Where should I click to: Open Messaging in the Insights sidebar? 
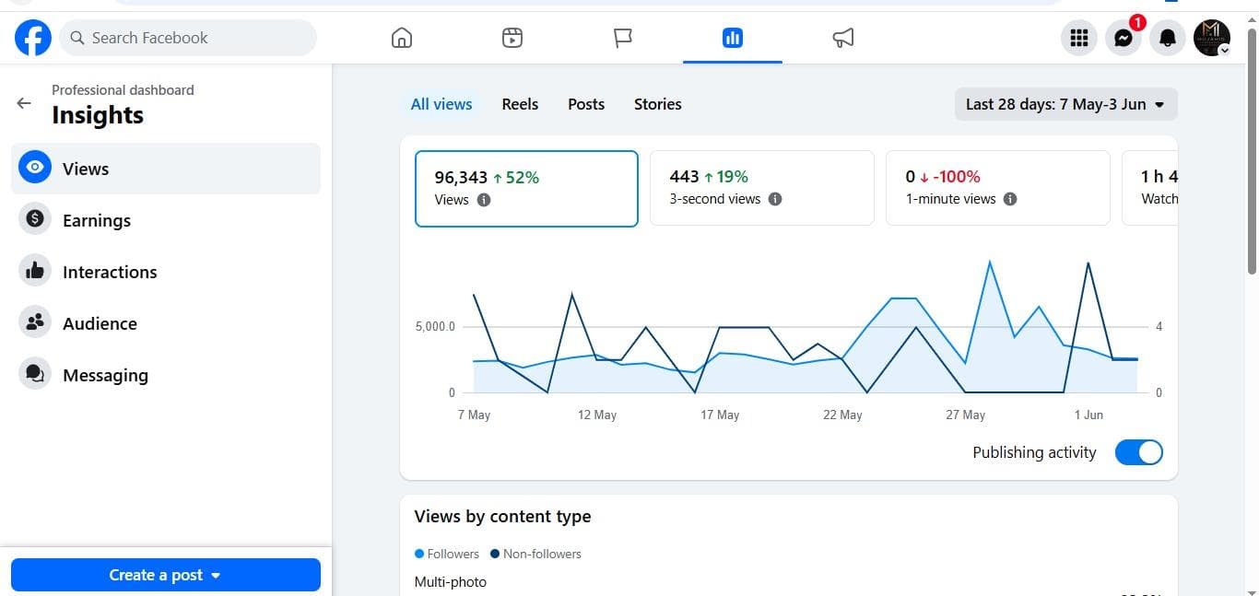[166, 375]
